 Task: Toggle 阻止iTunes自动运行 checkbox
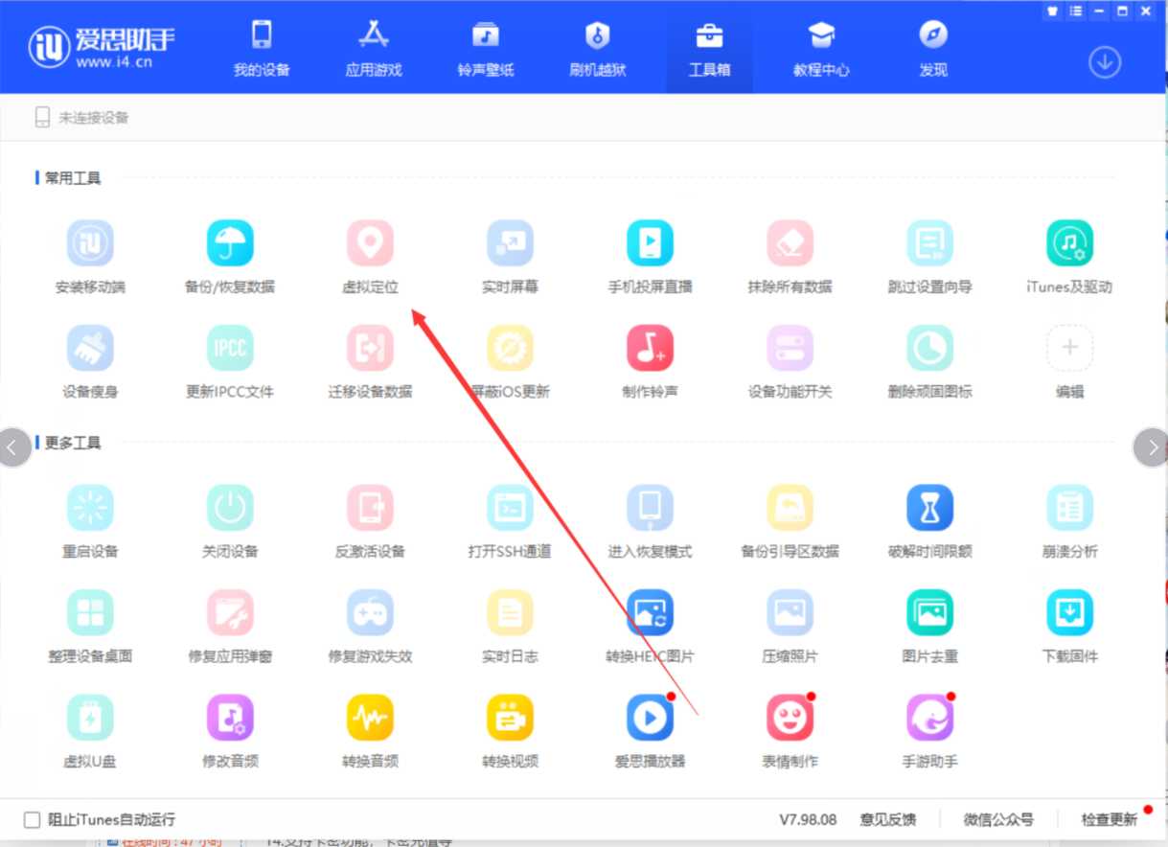33,820
